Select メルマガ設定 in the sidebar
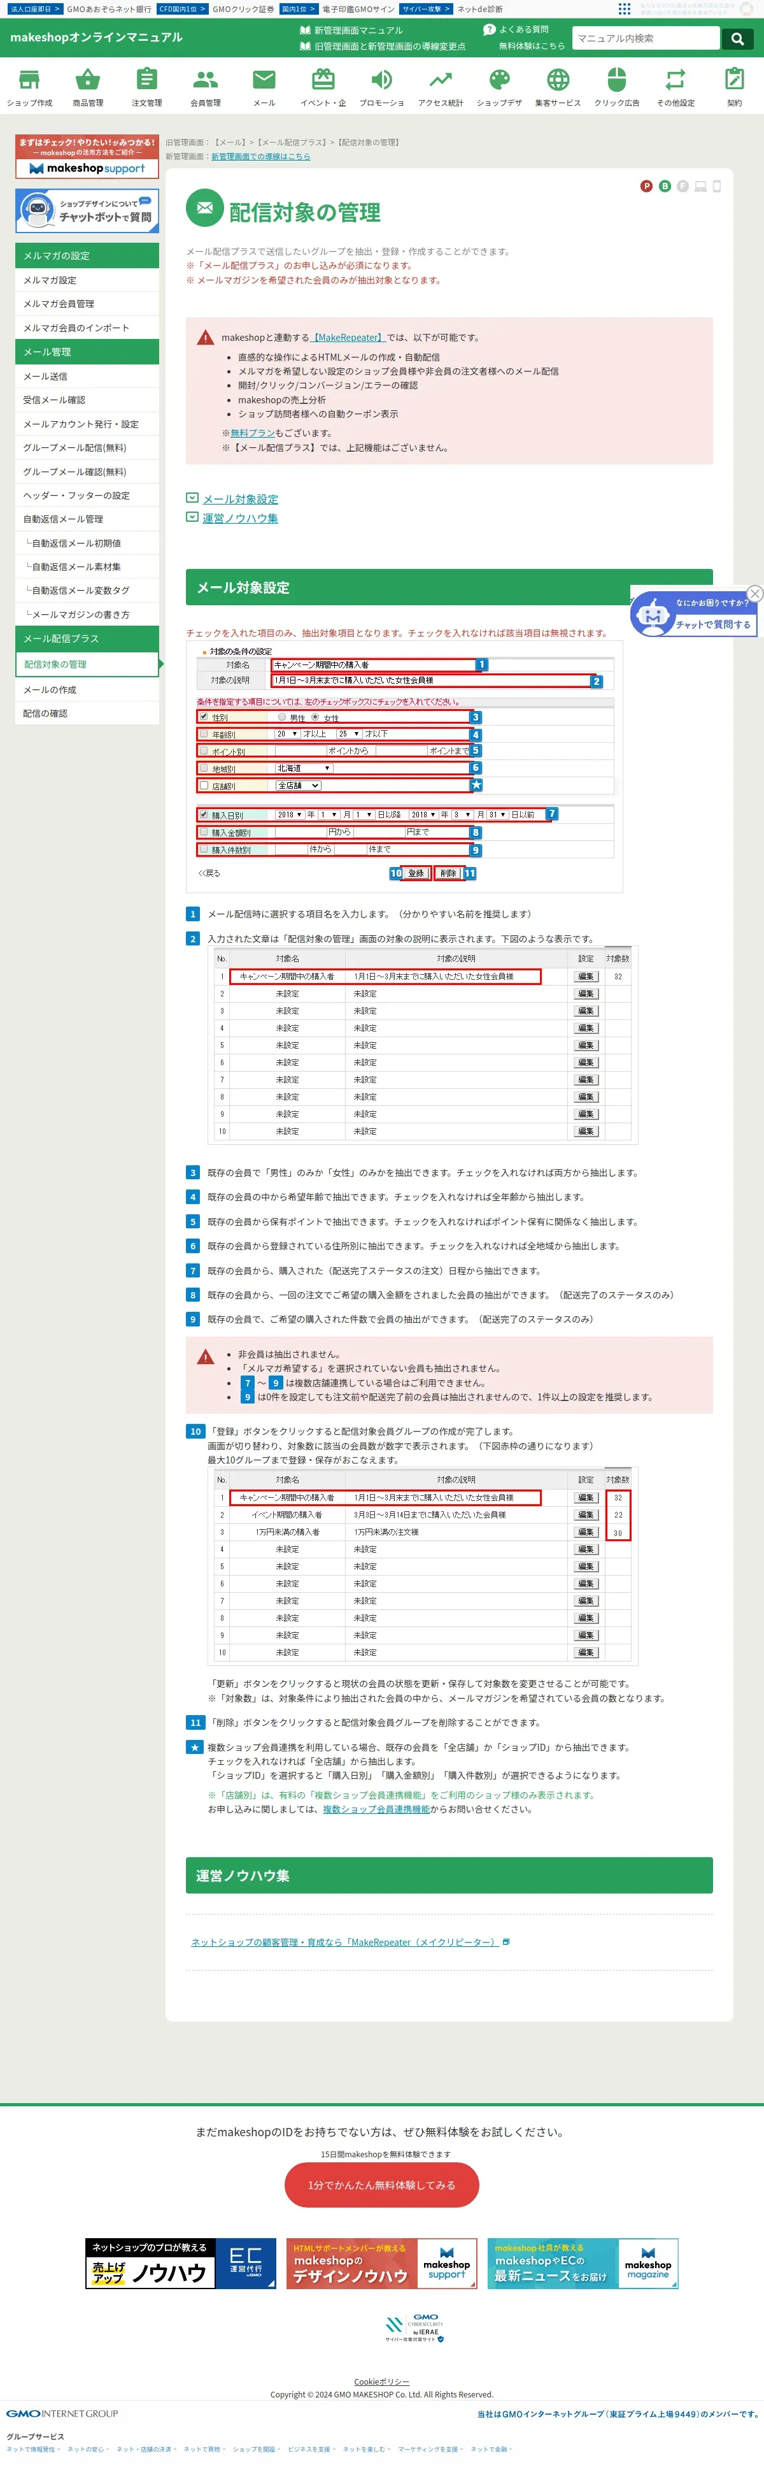The width and height of the screenshot is (764, 2479). tap(87, 280)
